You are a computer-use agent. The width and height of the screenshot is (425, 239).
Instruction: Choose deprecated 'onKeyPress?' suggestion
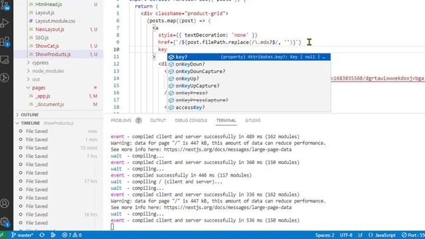[249, 93]
